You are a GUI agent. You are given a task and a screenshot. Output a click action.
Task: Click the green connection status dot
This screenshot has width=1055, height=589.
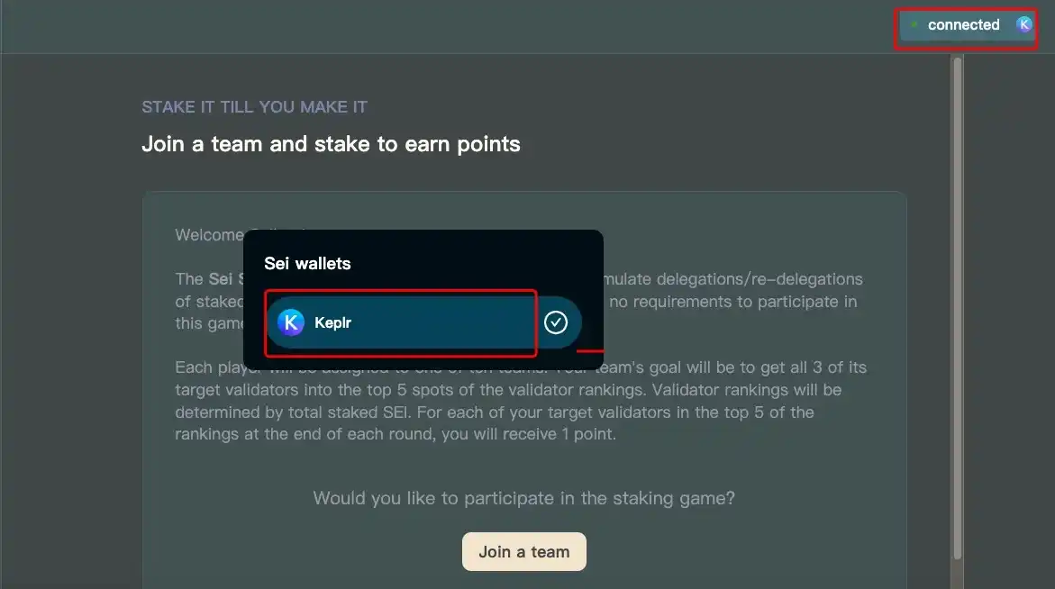tap(914, 25)
